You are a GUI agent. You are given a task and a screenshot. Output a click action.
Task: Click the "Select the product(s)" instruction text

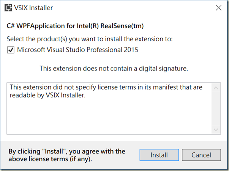coord(90,39)
